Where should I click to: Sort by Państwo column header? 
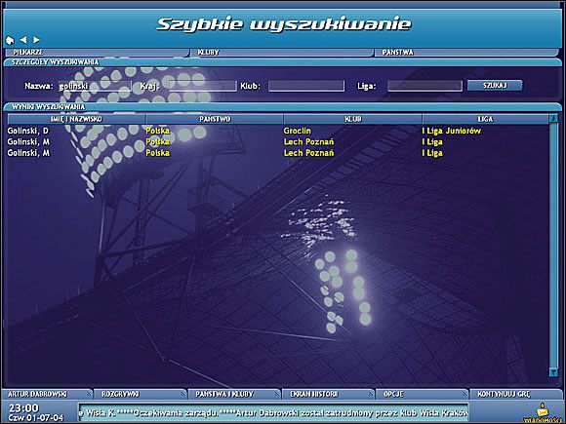pyautogui.click(x=215, y=119)
